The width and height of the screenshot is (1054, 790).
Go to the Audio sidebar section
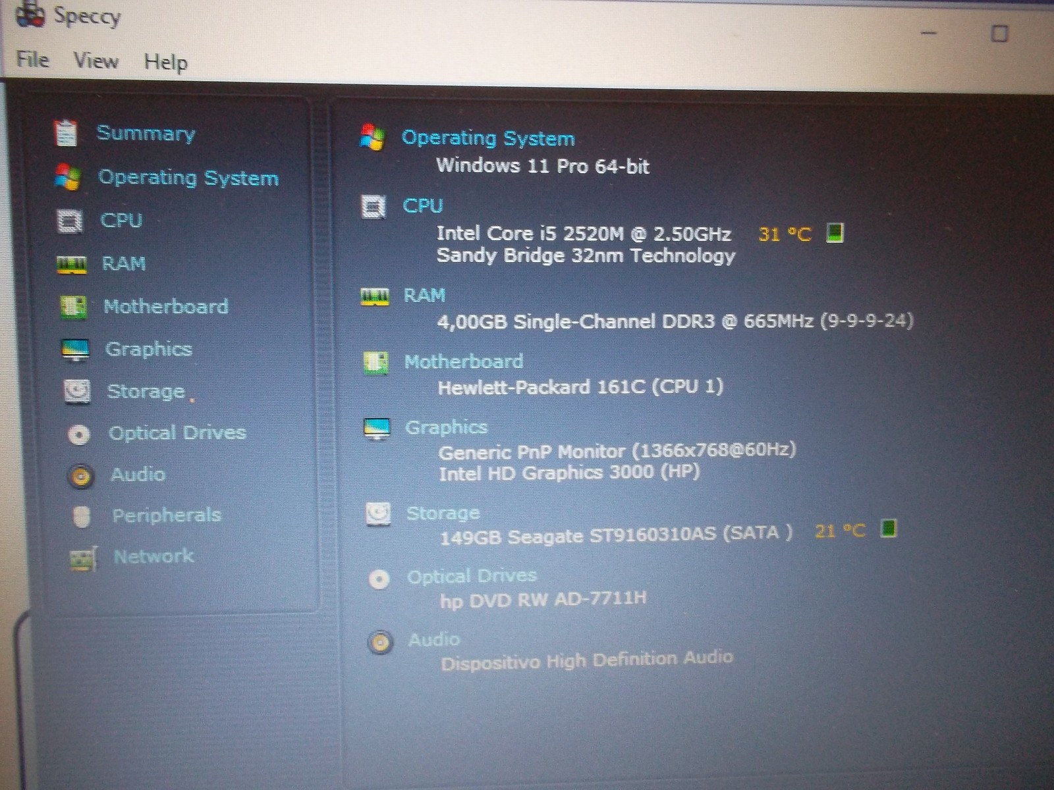(x=138, y=474)
